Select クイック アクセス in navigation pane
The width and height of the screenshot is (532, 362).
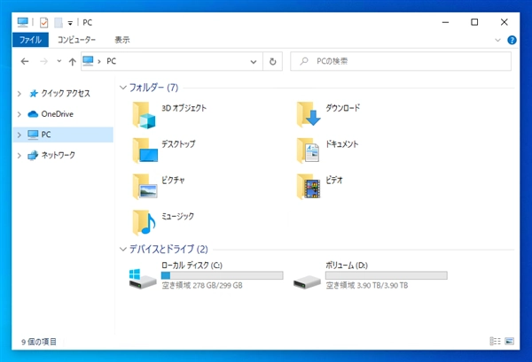click(66, 94)
